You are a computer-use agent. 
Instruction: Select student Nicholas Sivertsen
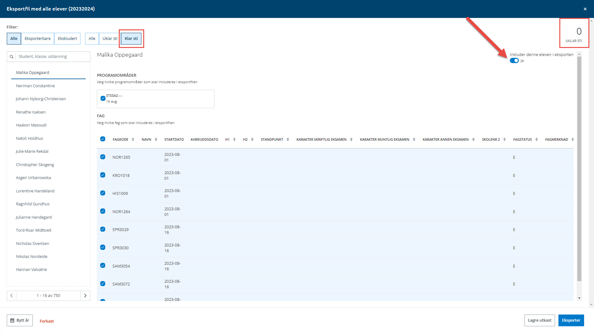[x=48, y=243]
